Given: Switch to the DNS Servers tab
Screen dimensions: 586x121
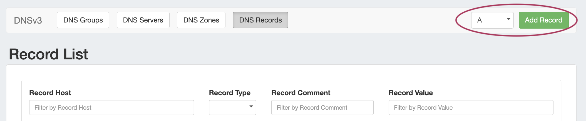Looking at the screenshot, I should tap(143, 20).
